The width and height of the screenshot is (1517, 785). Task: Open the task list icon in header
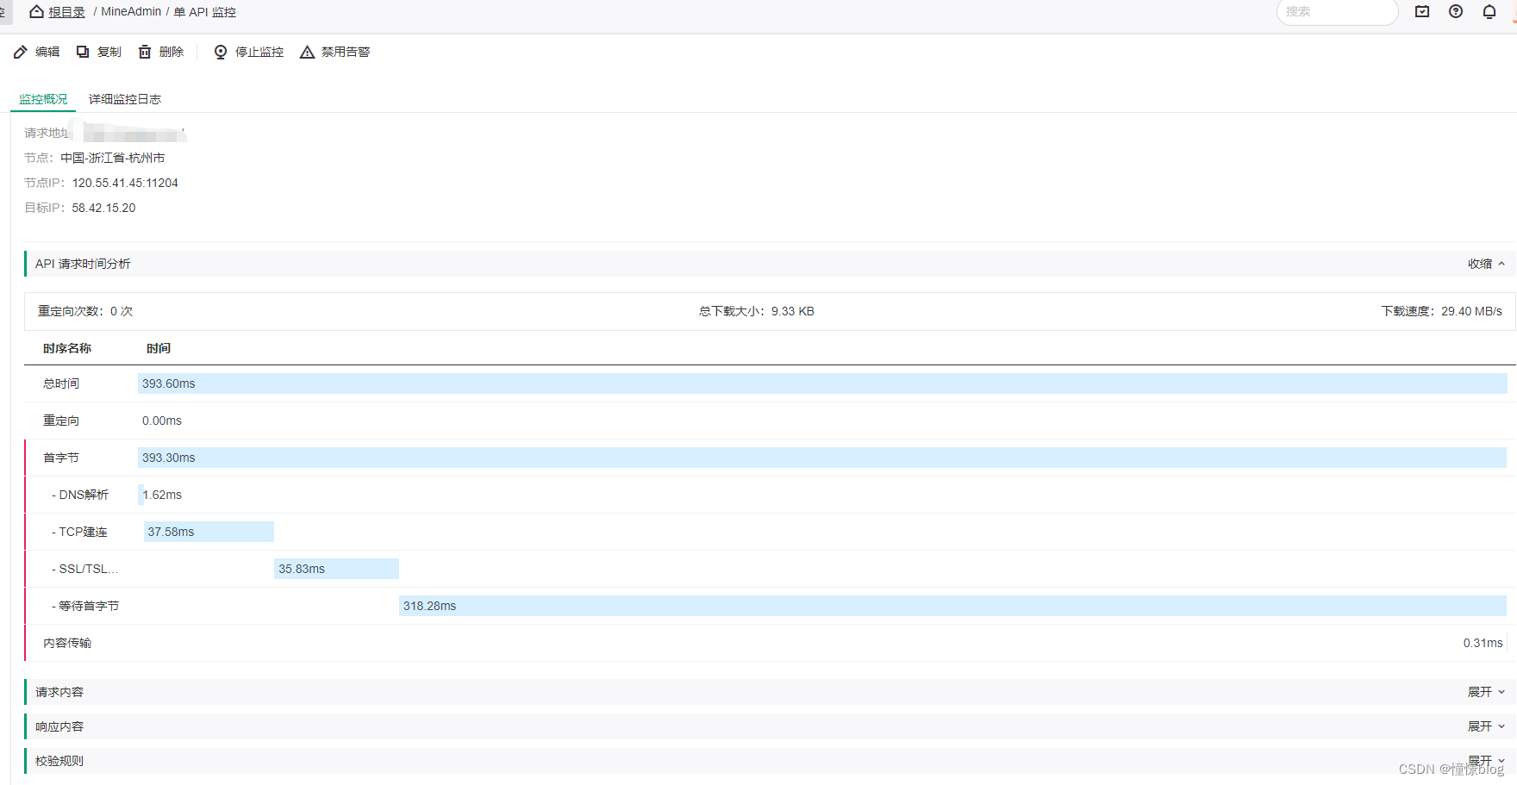tap(1422, 11)
